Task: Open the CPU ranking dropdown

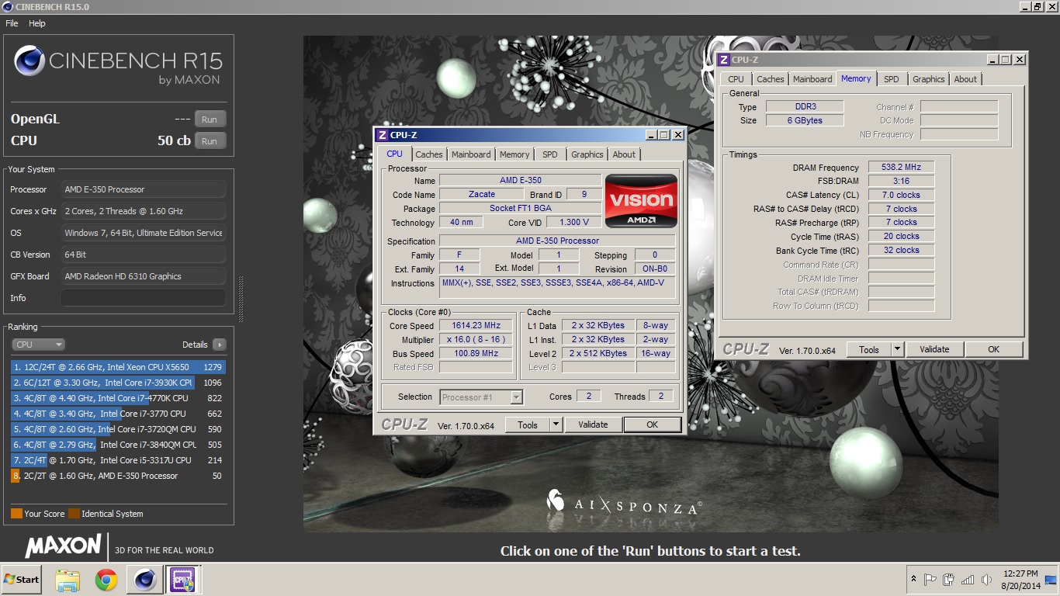Action: pyautogui.click(x=38, y=345)
